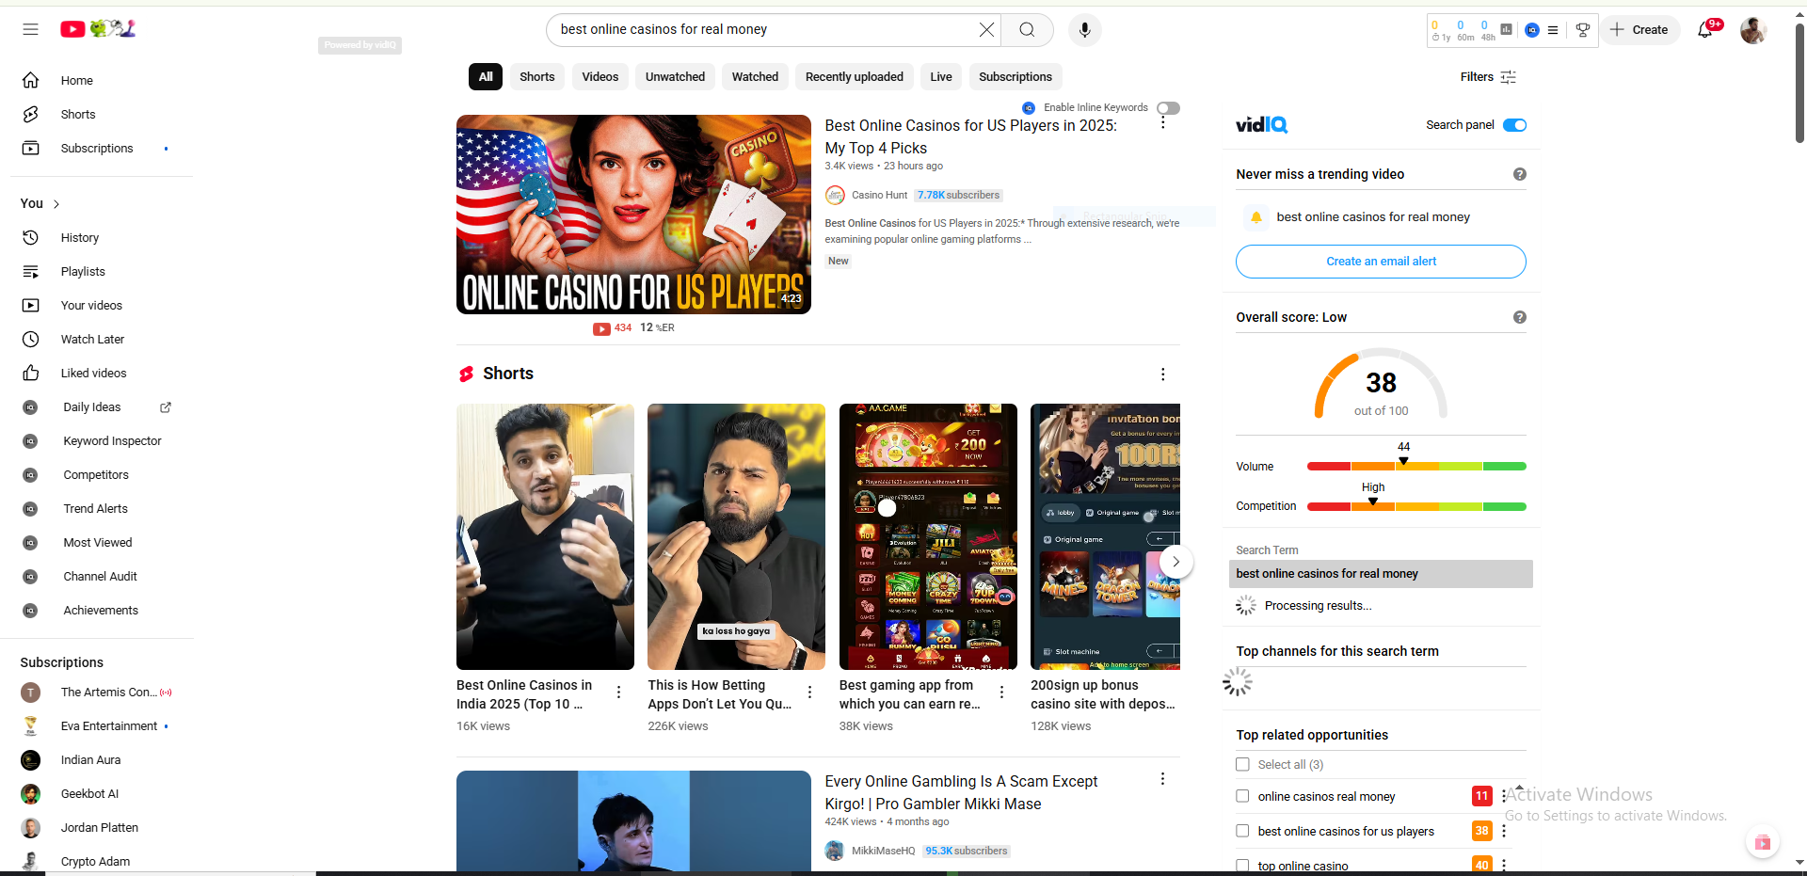Image resolution: width=1807 pixels, height=876 pixels.
Task: Open menu for 'Every Online Gambling Is A Scam' video
Action: tap(1162, 779)
